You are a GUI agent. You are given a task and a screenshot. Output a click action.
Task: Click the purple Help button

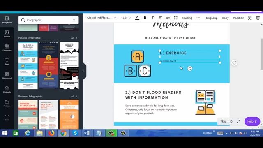pyautogui.click(x=252, y=122)
